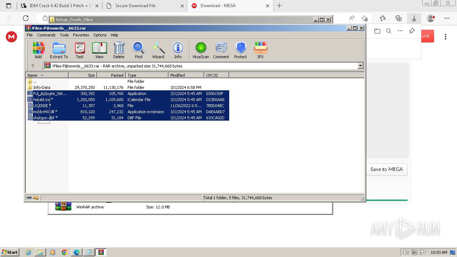The height and width of the screenshot is (257, 457).
Task: Click the Windows Start button
Action: [x=10, y=252]
